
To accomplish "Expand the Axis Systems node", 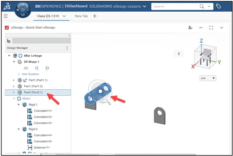I will click(x=19, y=74).
